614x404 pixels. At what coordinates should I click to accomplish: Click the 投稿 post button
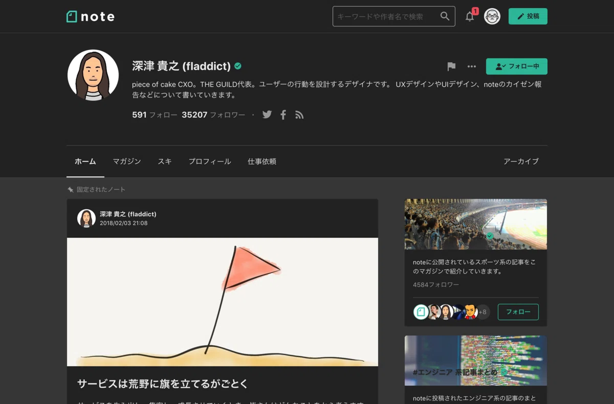pyautogui.click(x=528, y=16)
